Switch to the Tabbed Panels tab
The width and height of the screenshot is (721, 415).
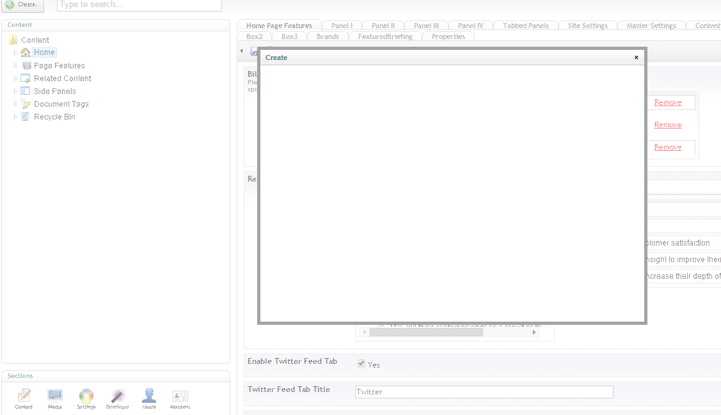(525, 26)
